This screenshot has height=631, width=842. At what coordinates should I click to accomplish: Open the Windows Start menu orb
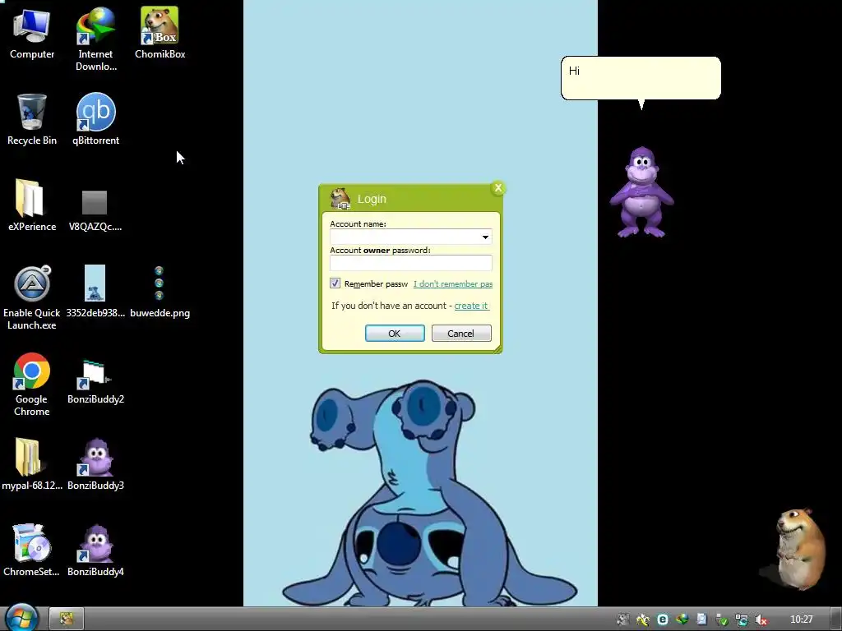(x=21, y=618)
